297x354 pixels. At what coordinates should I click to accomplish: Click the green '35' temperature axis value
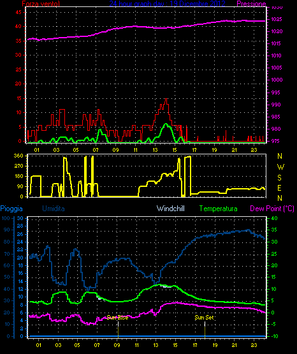274,230
